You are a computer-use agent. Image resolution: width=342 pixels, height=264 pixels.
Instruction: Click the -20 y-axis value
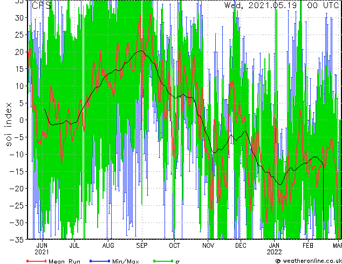(17, 189)
